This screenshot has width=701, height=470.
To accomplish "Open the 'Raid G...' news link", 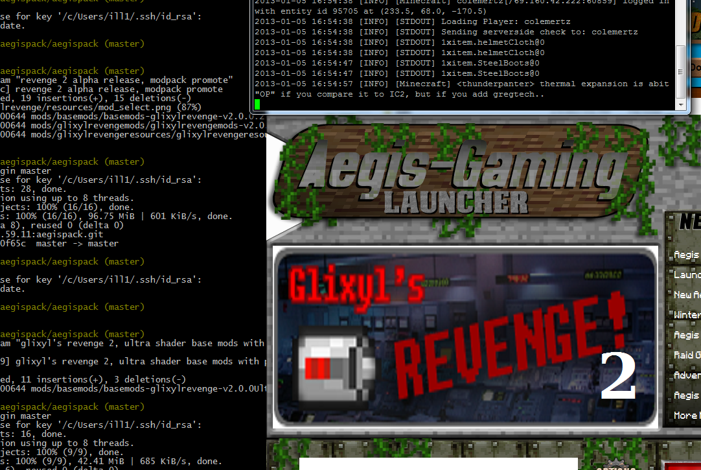I will [687, 355].
